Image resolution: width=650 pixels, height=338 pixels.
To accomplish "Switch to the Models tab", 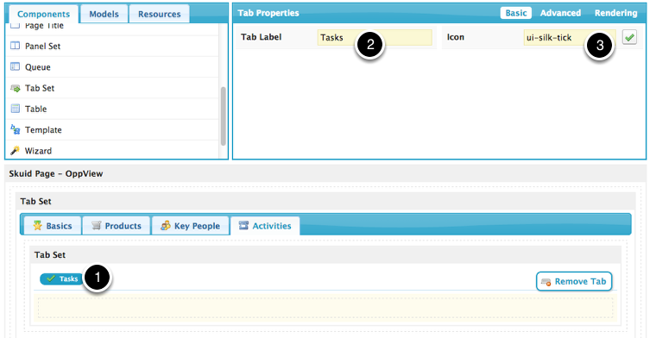I will [x=104, y=14].
